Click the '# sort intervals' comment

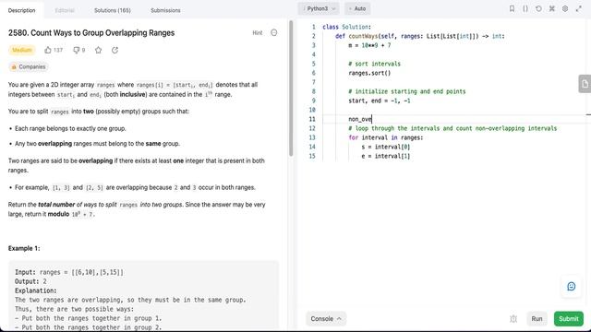[x=374, y=64]
